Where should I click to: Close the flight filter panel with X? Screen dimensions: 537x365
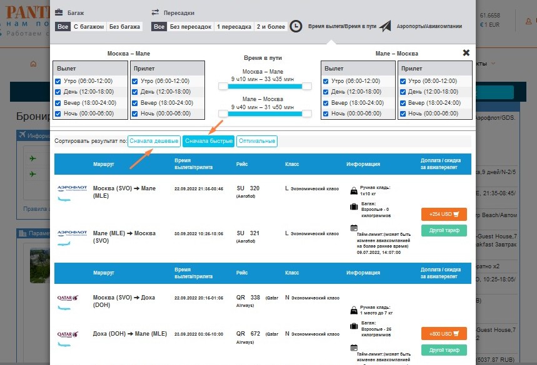pos(466,53)
